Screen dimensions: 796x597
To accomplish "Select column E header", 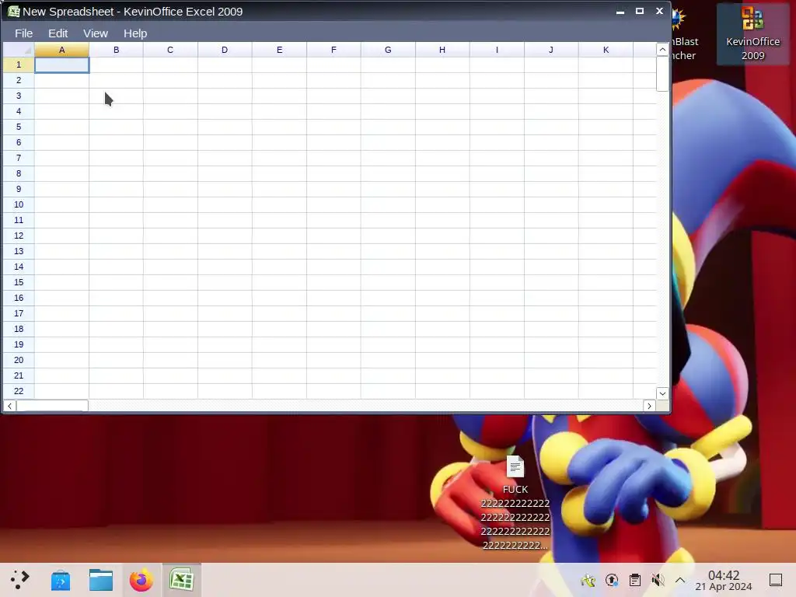I will [x=279, y=50].
